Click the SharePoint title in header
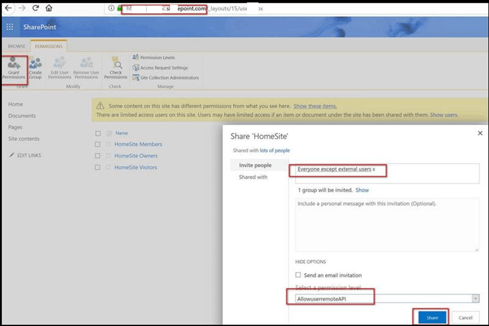This screenshot has height=326, width=489. click(x=40, y=27)
